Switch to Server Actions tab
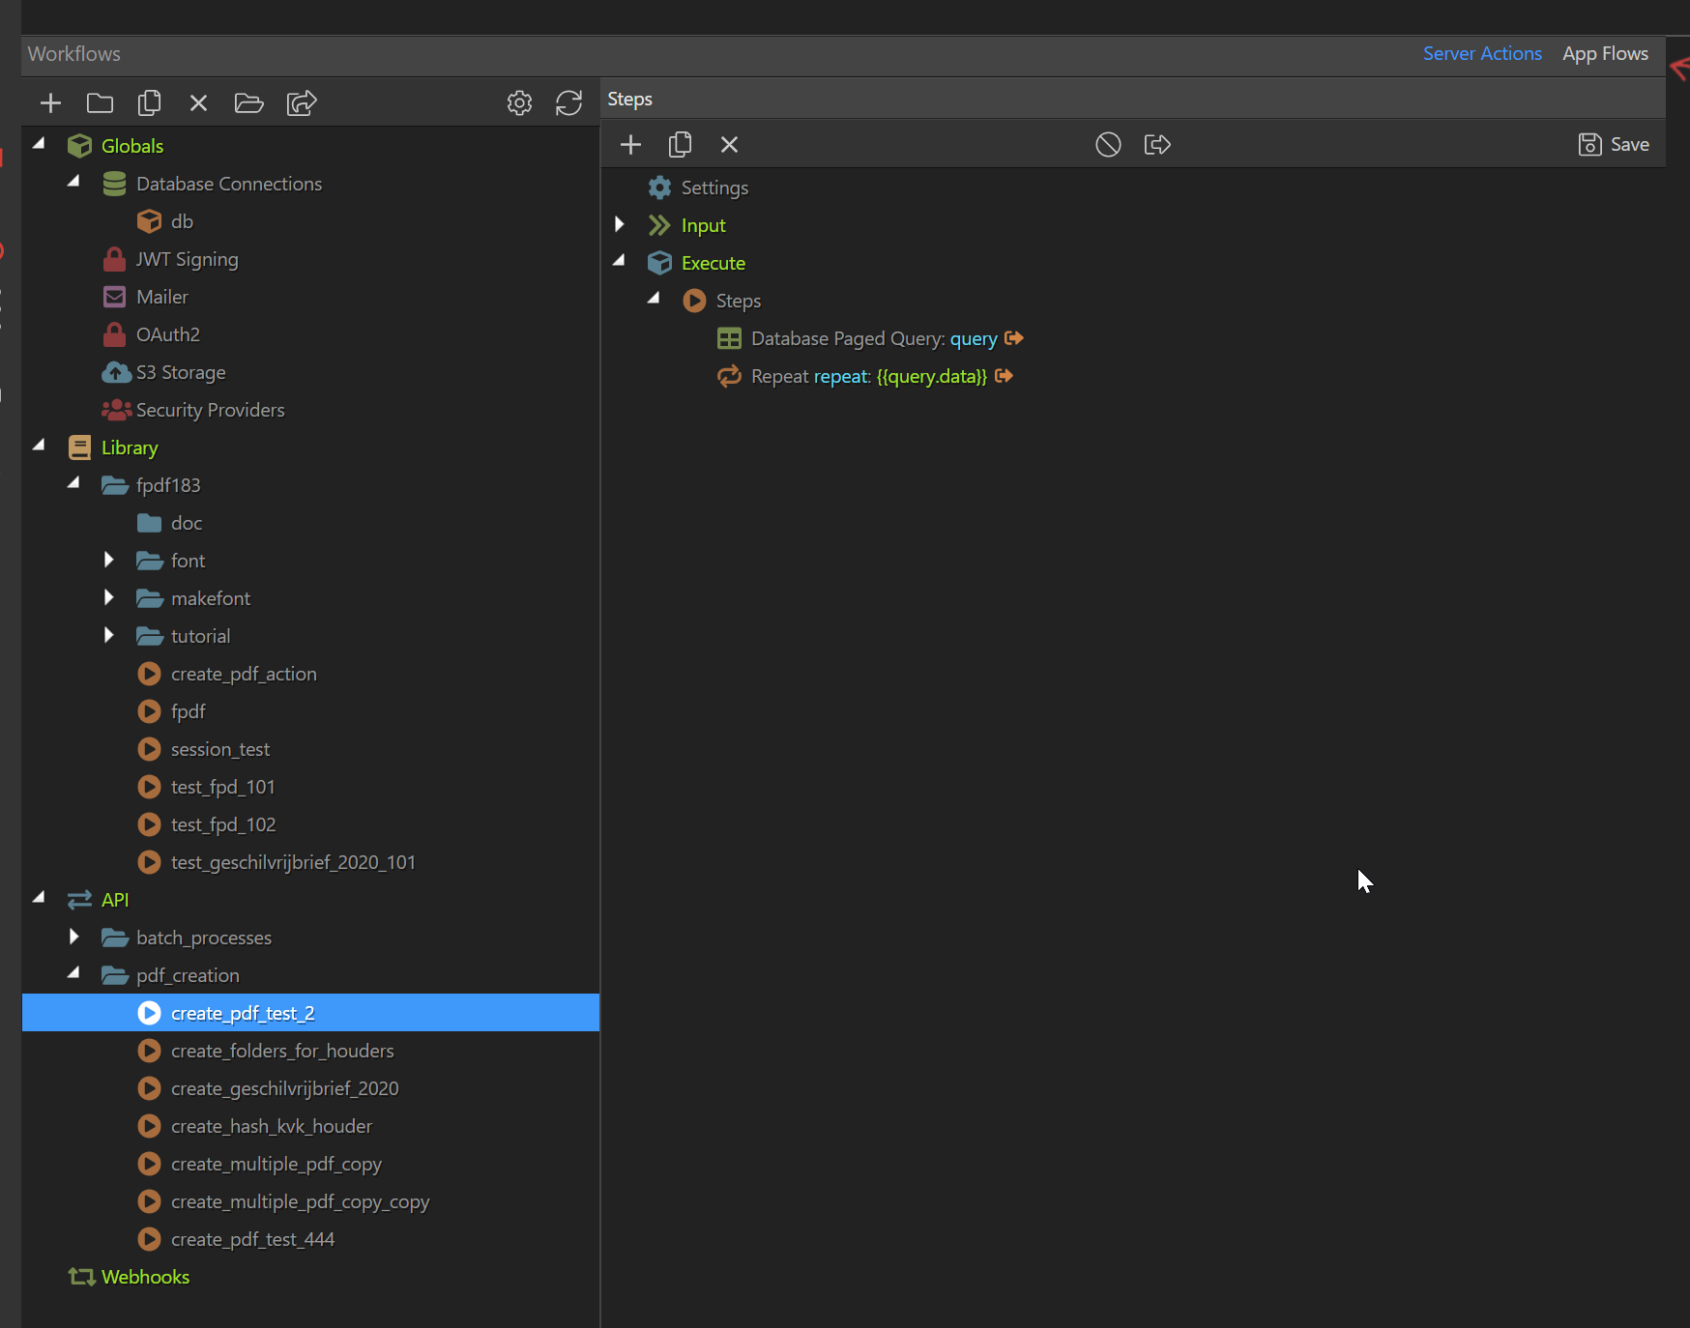This screenshot has height=1328, width=1690. pos(1481,54)
